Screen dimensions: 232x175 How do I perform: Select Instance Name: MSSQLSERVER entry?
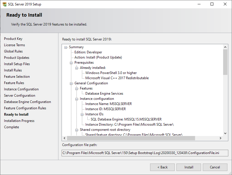tap(108, 104)
